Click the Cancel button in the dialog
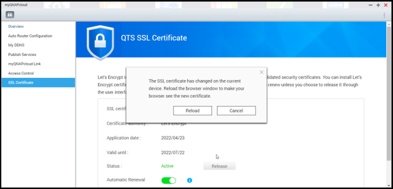Screen dimensions: 393x189 click(236, 111)
